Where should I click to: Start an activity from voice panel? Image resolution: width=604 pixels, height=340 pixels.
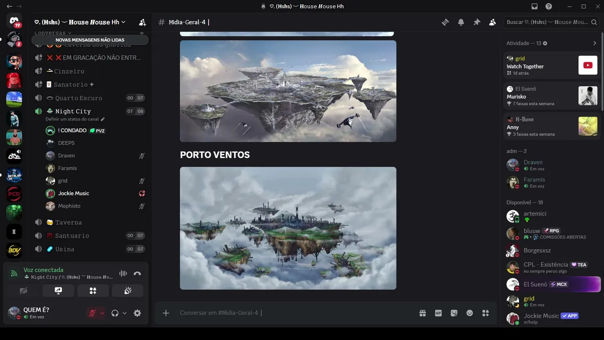93,291
